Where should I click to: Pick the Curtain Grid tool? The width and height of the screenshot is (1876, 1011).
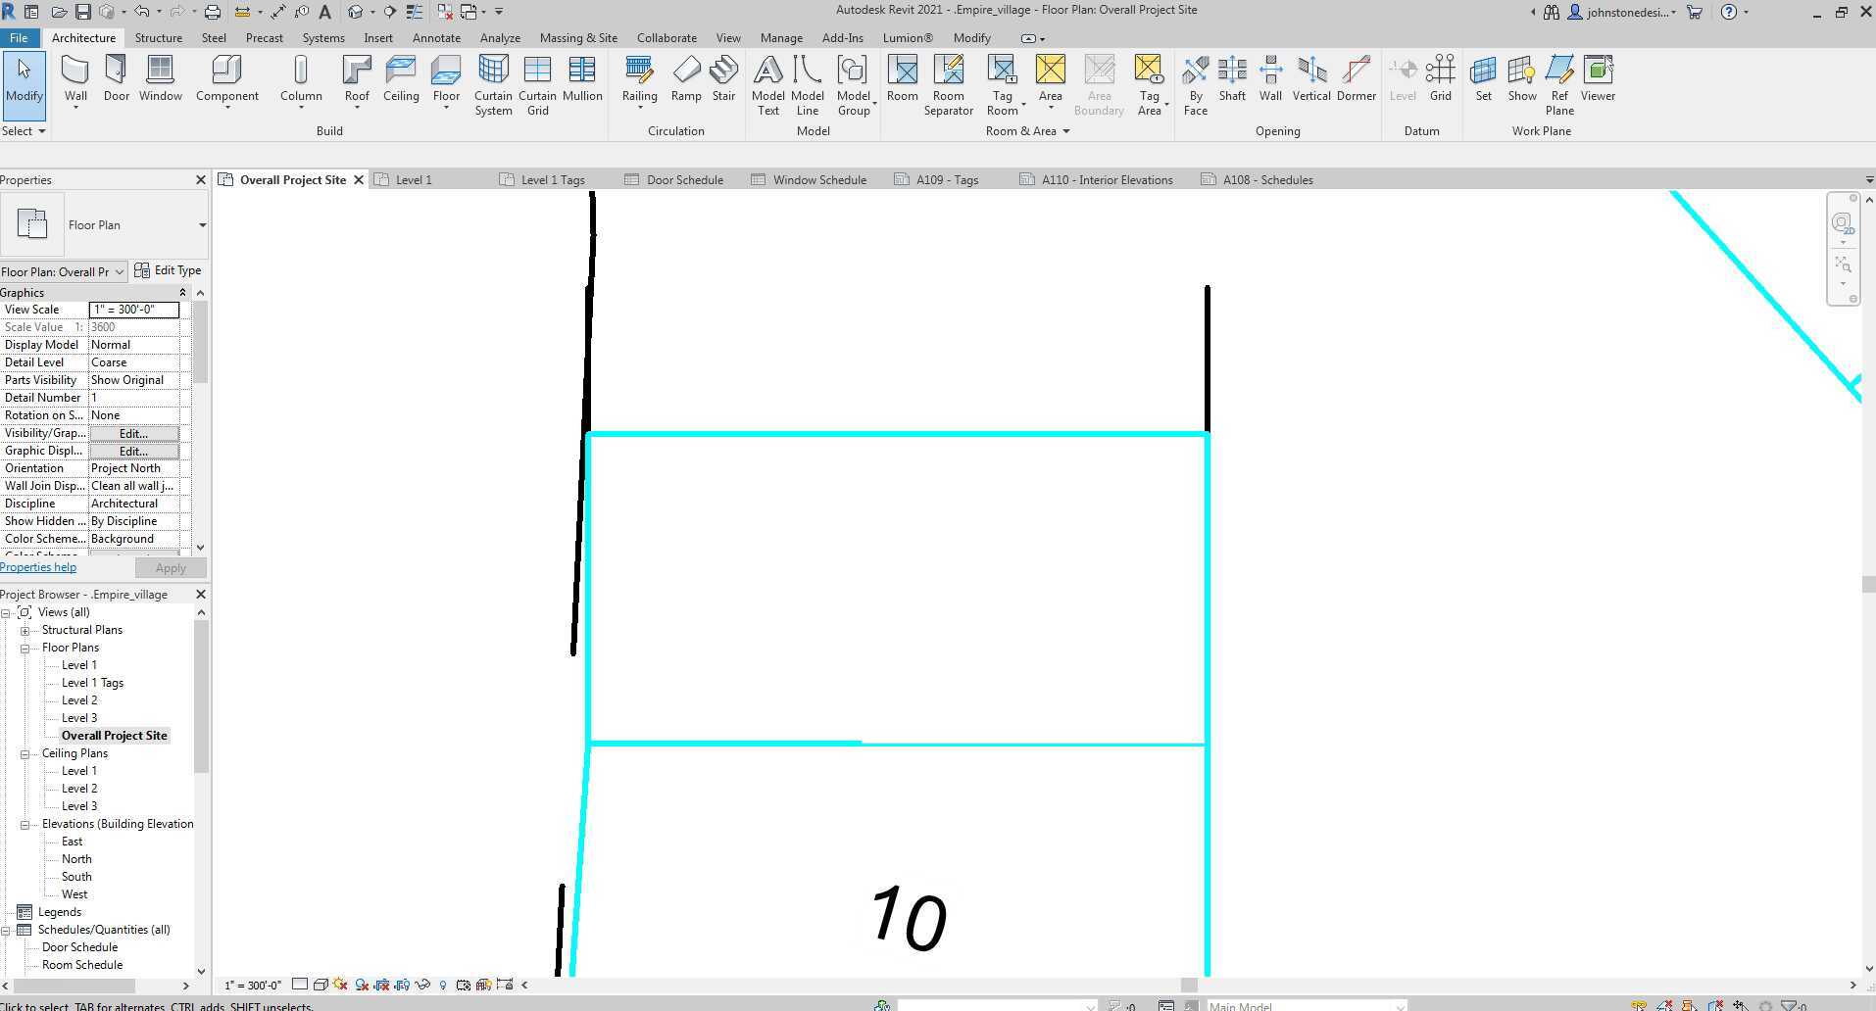click(537, 86)
